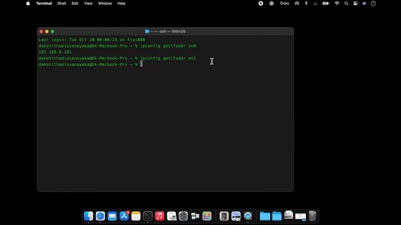The height and width of the screenshot is (225, 401).
Task: Open Calculator from the Dock
Action: (x=224, y=216)
